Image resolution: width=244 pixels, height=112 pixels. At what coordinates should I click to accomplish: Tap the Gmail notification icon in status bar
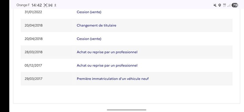tap(50, 5)
